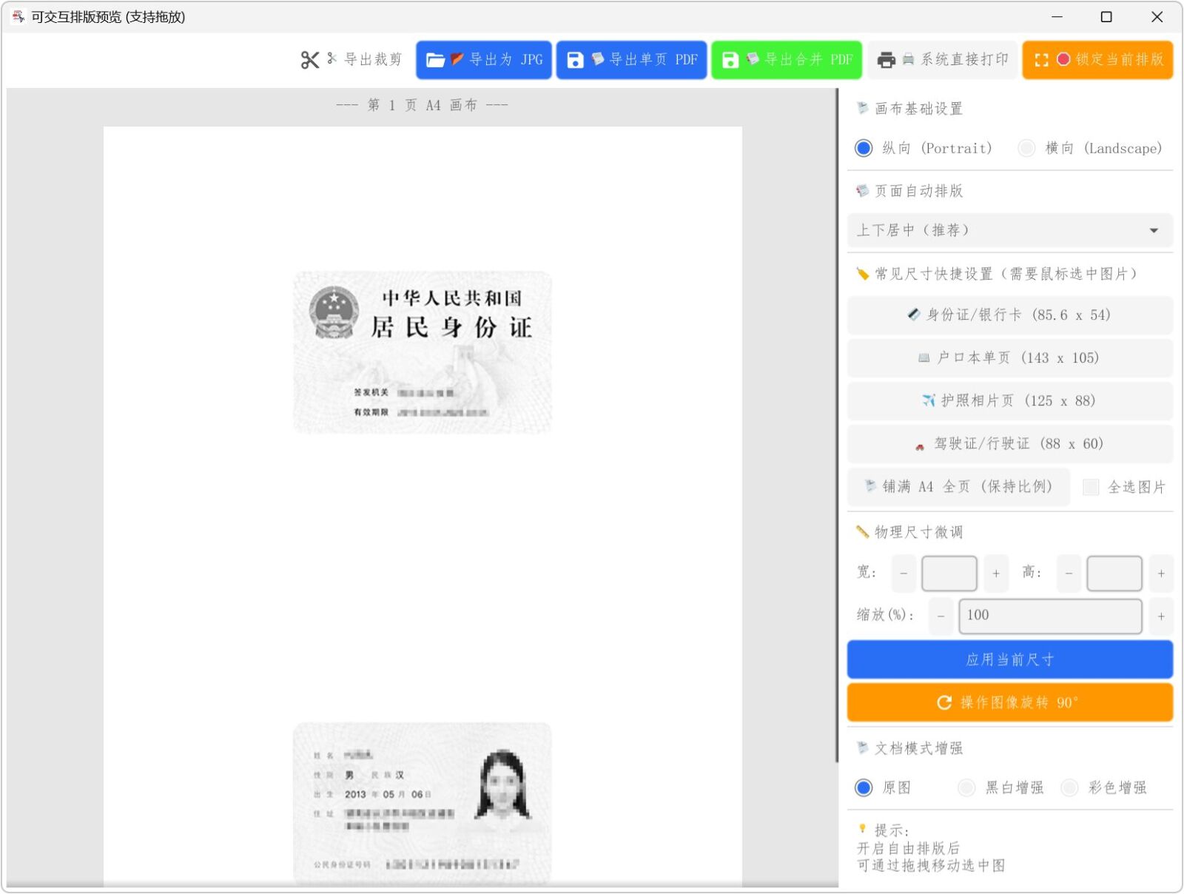Select 黑白增强 document mode

coord(966,788)
